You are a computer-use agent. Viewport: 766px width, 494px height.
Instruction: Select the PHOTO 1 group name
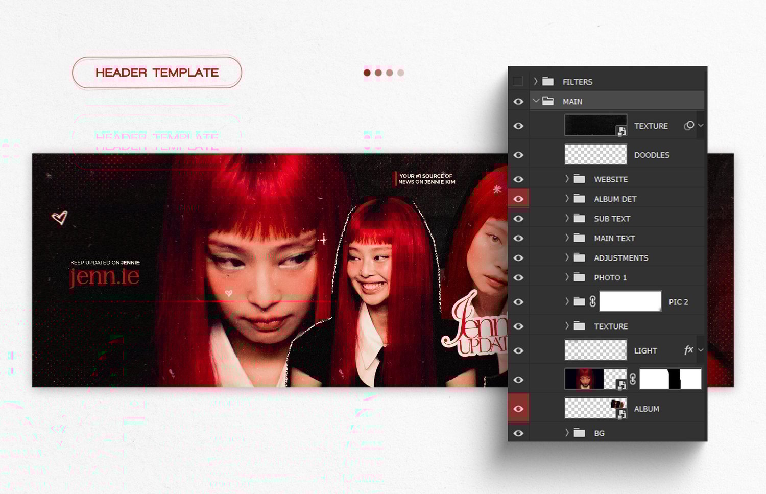[610, 277]
